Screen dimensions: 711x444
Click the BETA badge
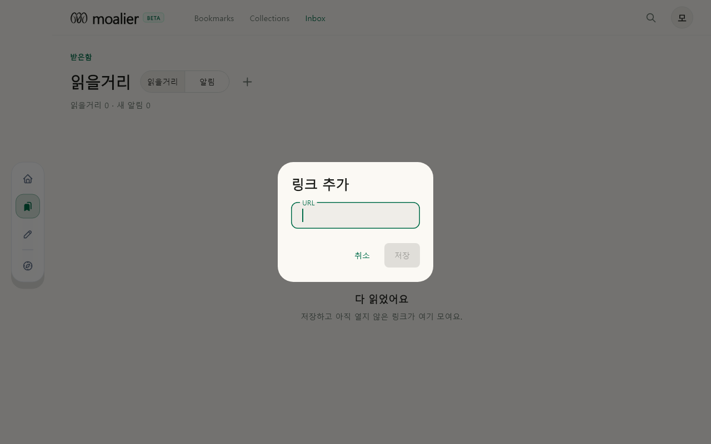point(153,18)
